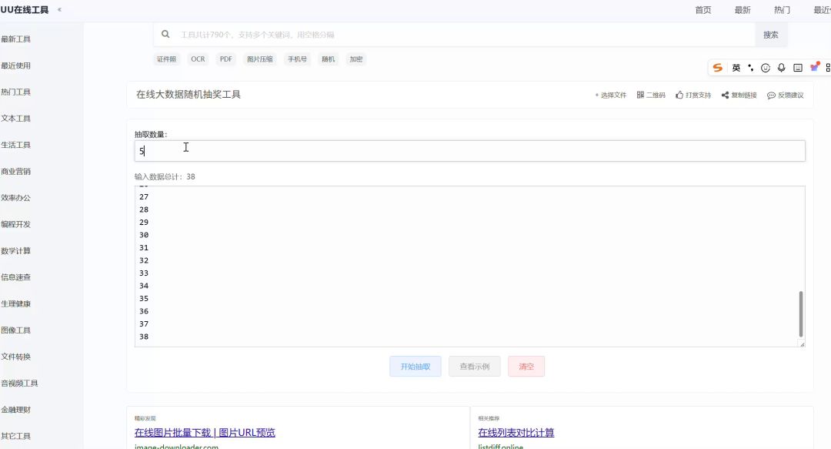Open the IME emoji smiley icon
Screen dimensions: 831x449
point(766,68)
